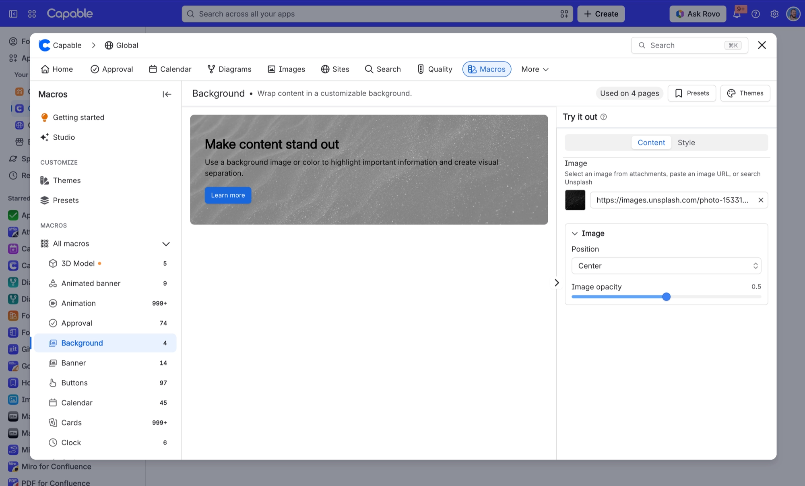Screen dimensions: 805x486
Task: Click the Try it out help icon
Action: point(603,117)
